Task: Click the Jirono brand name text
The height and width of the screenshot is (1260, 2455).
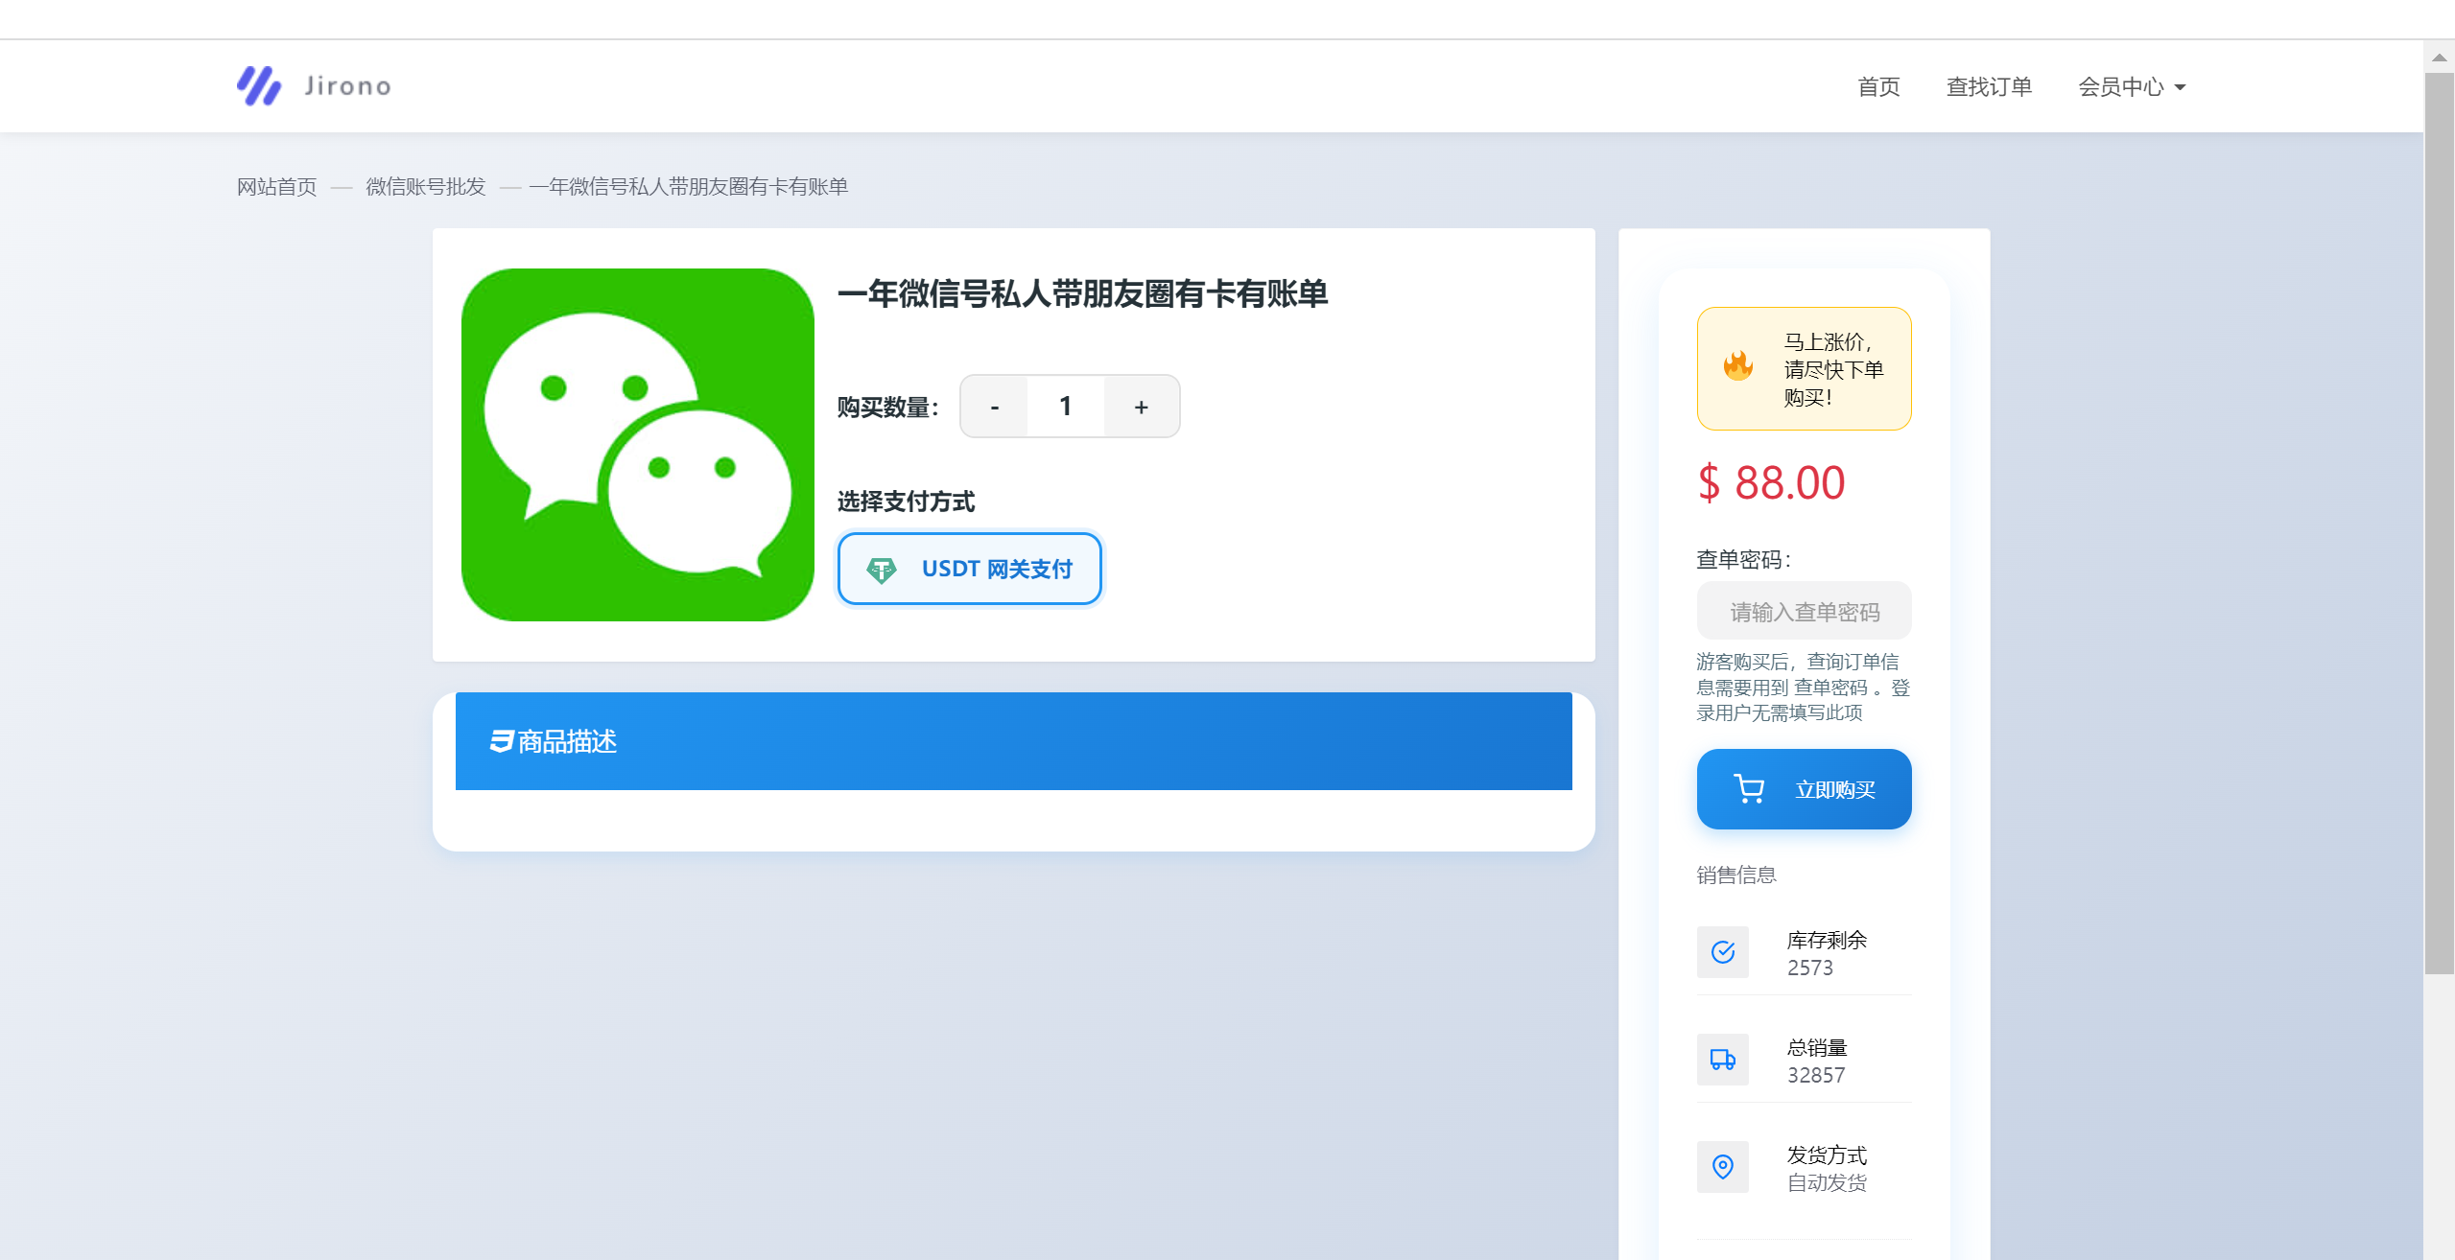Action: pyautogui.click(x=347, y=86)
